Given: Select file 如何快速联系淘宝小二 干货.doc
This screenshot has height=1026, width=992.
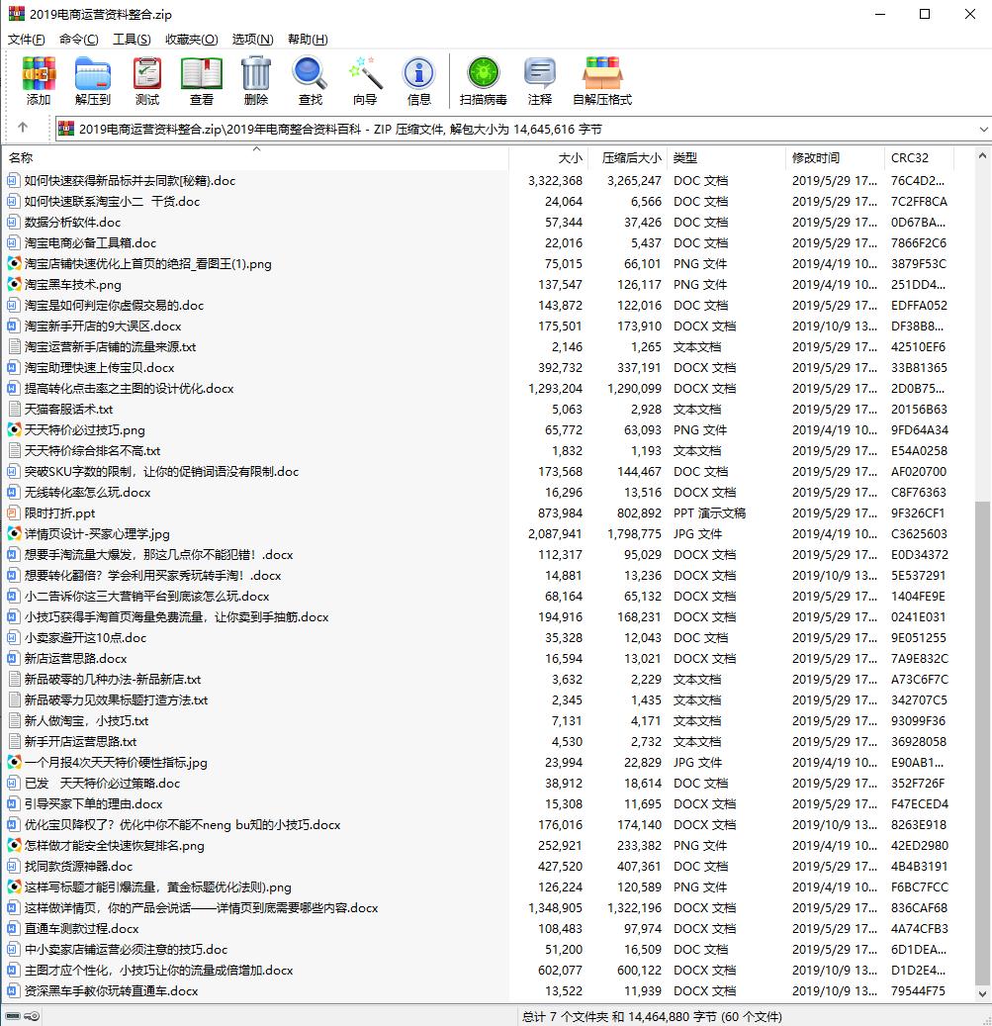Looking at the screenshot, I should coord(112,202).
